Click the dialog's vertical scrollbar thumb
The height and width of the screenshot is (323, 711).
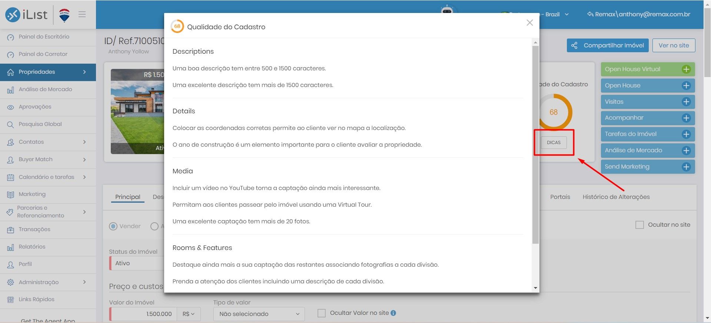[535, 144]
